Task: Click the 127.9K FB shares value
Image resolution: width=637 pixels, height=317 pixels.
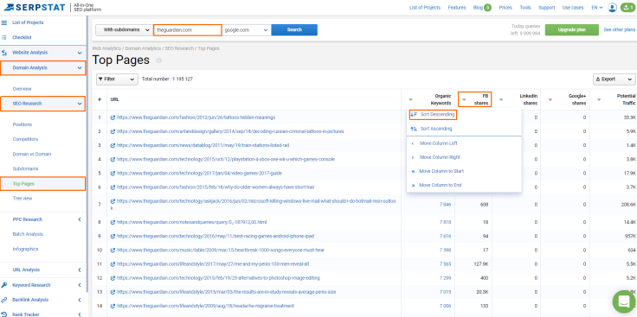Action: point(480,264)
